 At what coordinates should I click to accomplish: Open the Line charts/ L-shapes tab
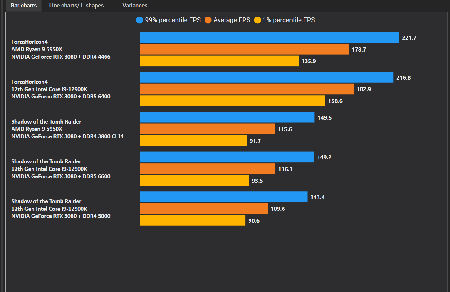coord(77,6)
